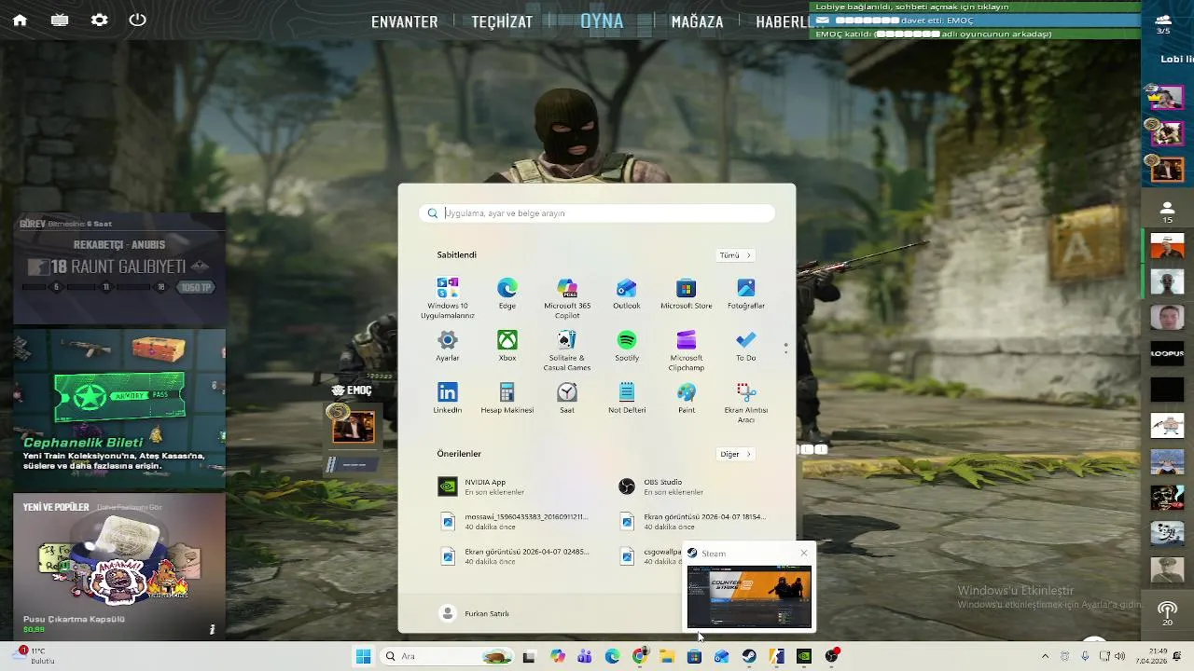Image resolution: width=1194 pixels, height=671 pixels.
Task: Select first lobby member avatar with crown
Action: pos(1167,97)
